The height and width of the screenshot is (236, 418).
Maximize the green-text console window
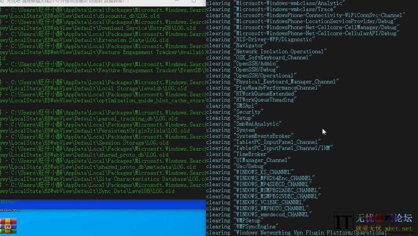tap(193, 1)
